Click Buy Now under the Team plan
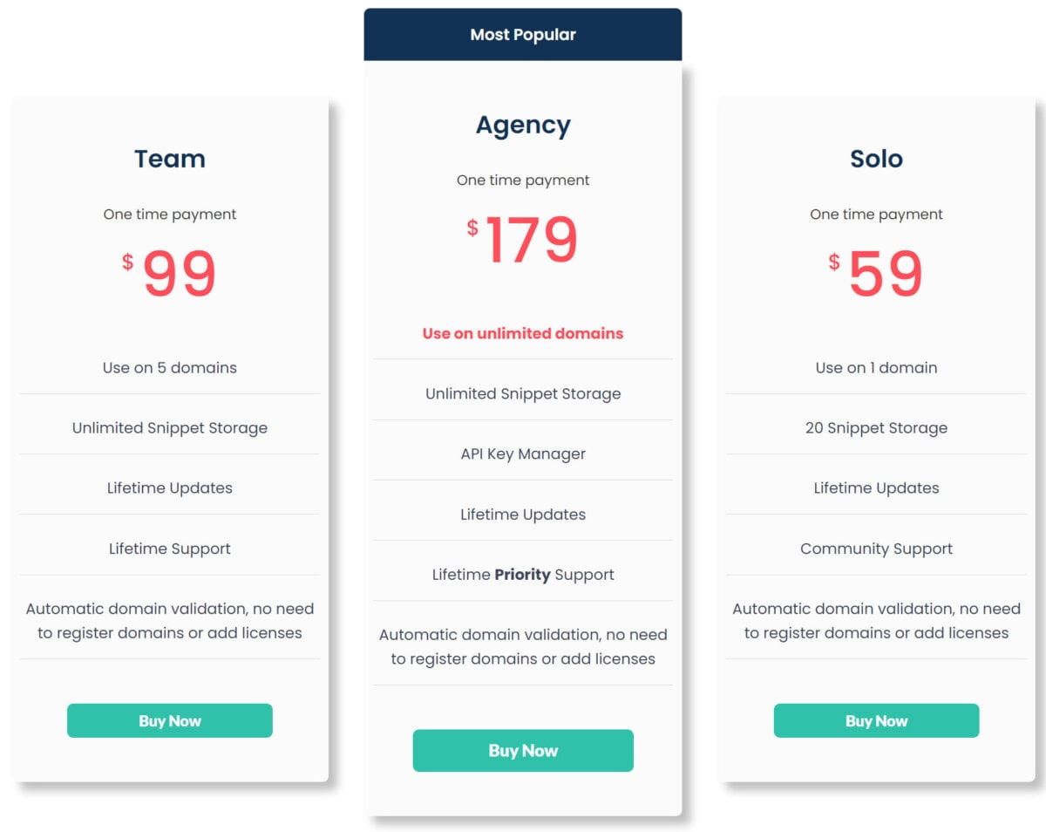This screenshot has width=1046, height=832. (170, 720)
